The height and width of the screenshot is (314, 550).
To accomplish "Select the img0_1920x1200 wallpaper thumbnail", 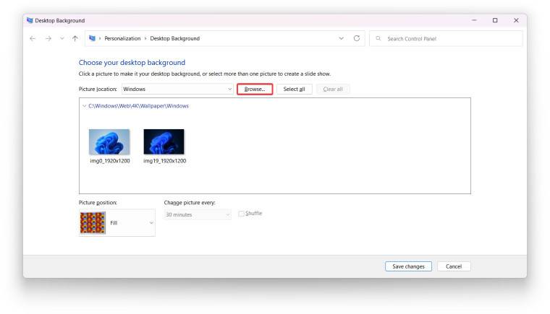I will click(109, 141).
